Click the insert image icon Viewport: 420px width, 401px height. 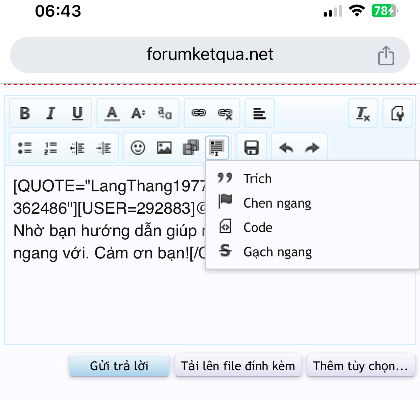pyautogui.click(x=164, y=148)
